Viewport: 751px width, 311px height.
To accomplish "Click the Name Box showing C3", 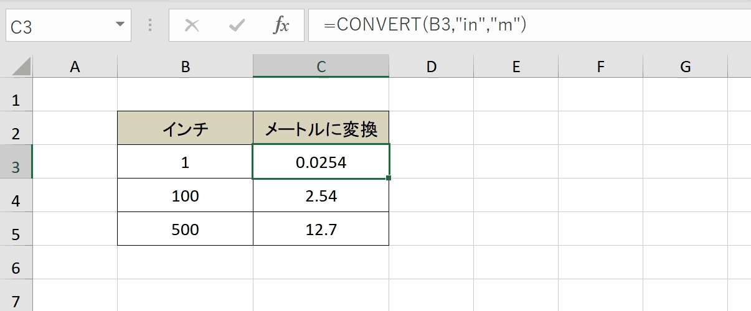I will 67,26.
